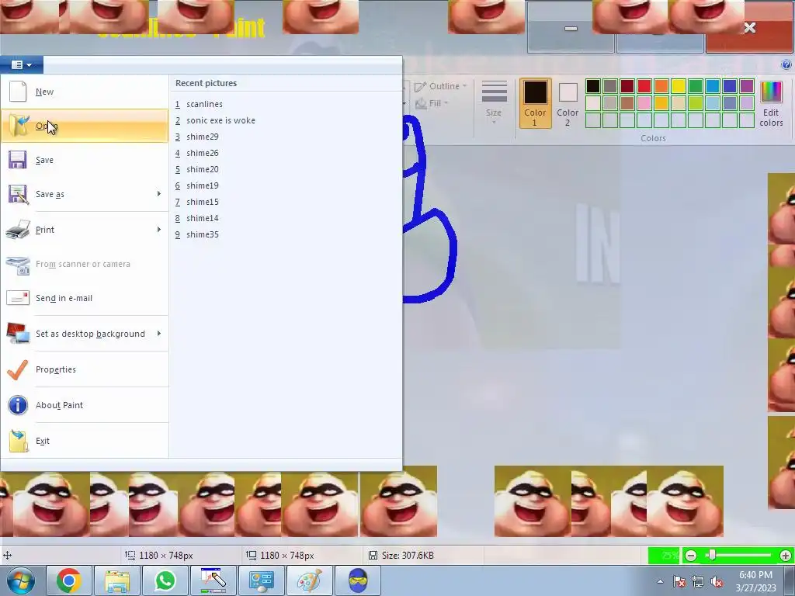Click the desktop background monitor icon
This screenshot has height=596, width=795.
[18, 334]
